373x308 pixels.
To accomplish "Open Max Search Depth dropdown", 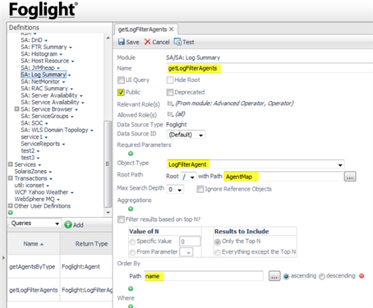I will 176,189.
